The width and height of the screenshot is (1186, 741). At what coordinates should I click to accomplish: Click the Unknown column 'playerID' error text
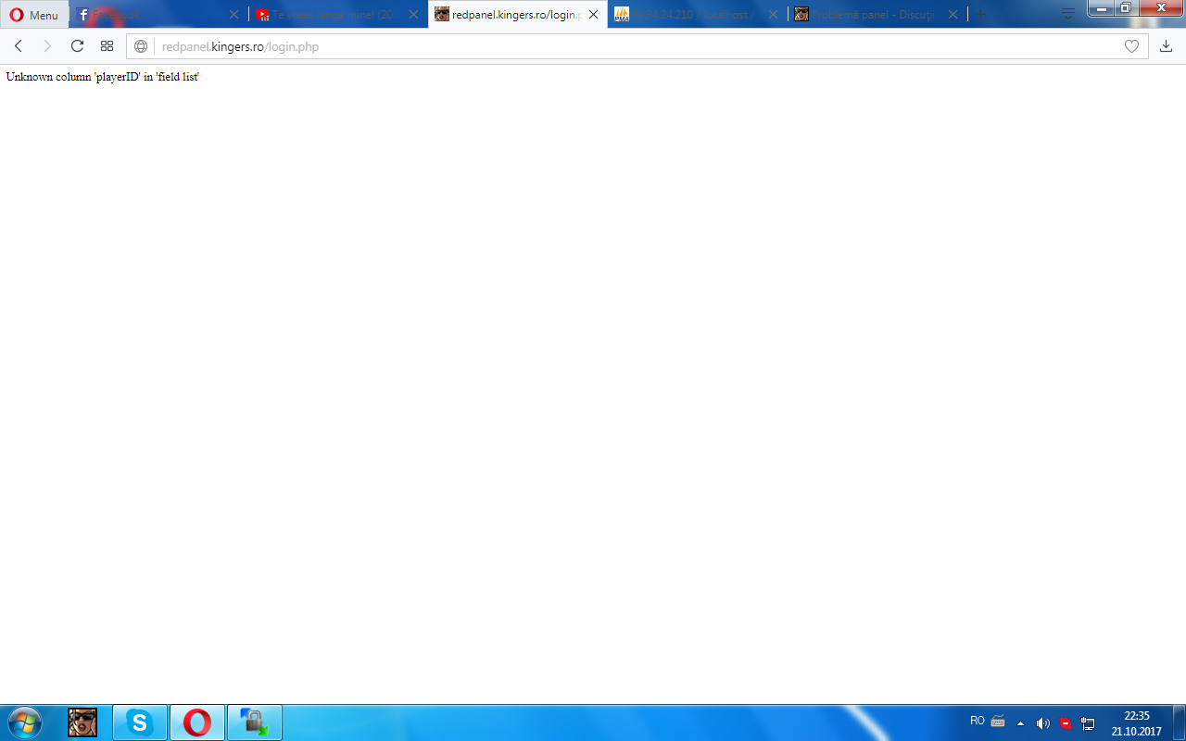tap(102, 77)
